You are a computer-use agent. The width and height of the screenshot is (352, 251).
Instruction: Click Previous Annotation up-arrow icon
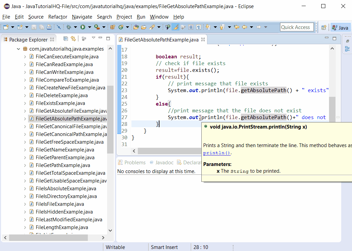click(222, 27)
